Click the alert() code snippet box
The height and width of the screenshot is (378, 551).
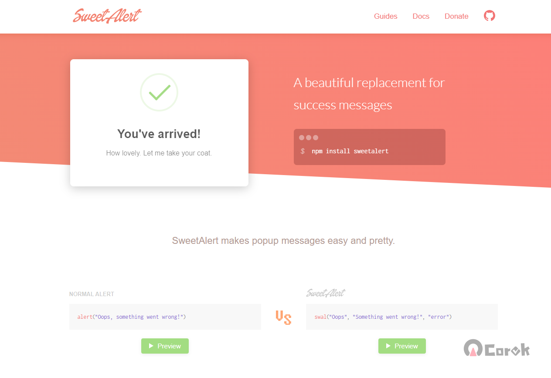tap(165, 317)
